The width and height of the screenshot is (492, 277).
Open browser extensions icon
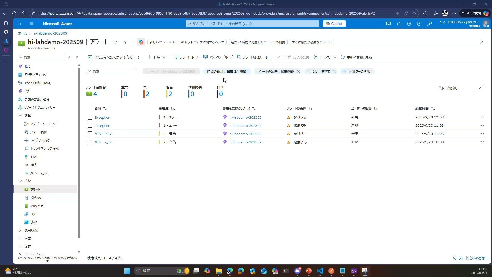pyautogui.click(x=425, y=13)
